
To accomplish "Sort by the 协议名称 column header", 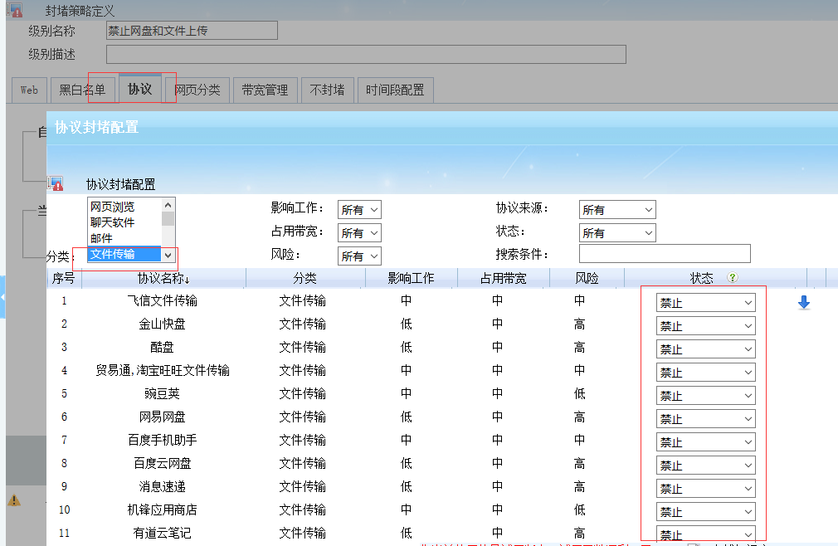I will (163, 278).
